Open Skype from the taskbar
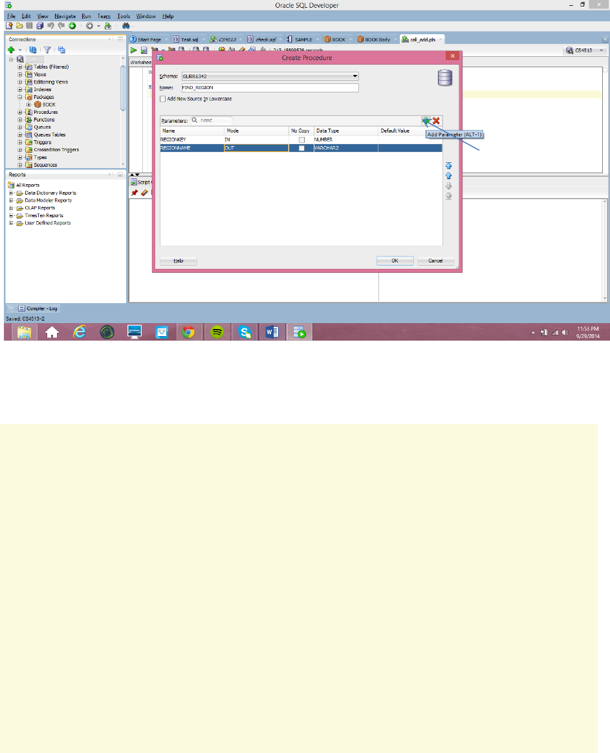610x753 pixels. pos(245,332)
